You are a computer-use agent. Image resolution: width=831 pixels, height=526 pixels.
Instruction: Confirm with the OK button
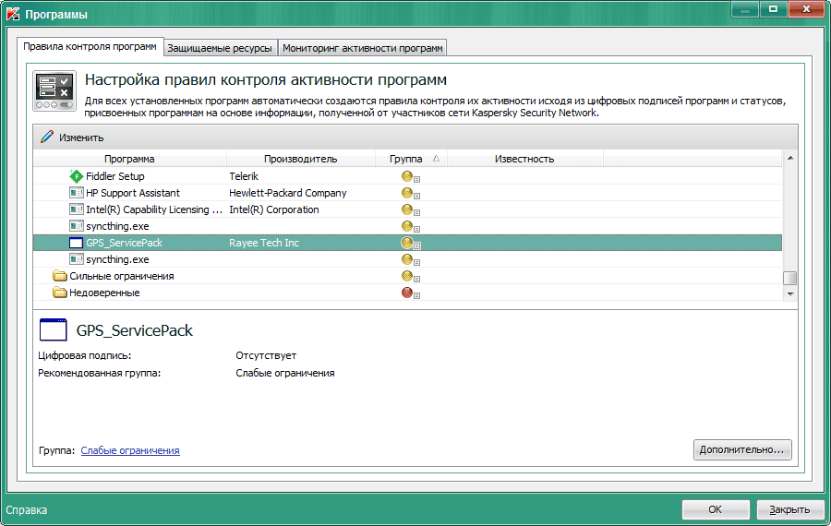pos(715,509)
